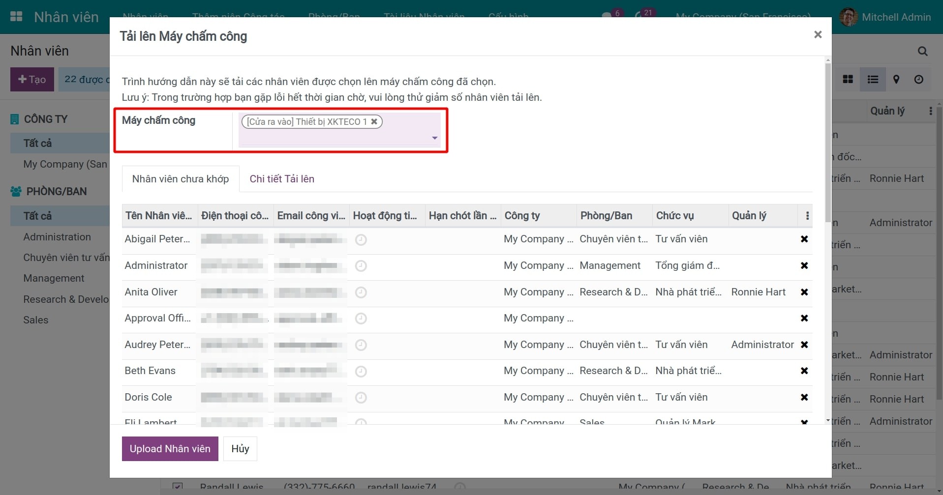Open the apps grid menu icon

pyautogui.click(x=16, y=17)
